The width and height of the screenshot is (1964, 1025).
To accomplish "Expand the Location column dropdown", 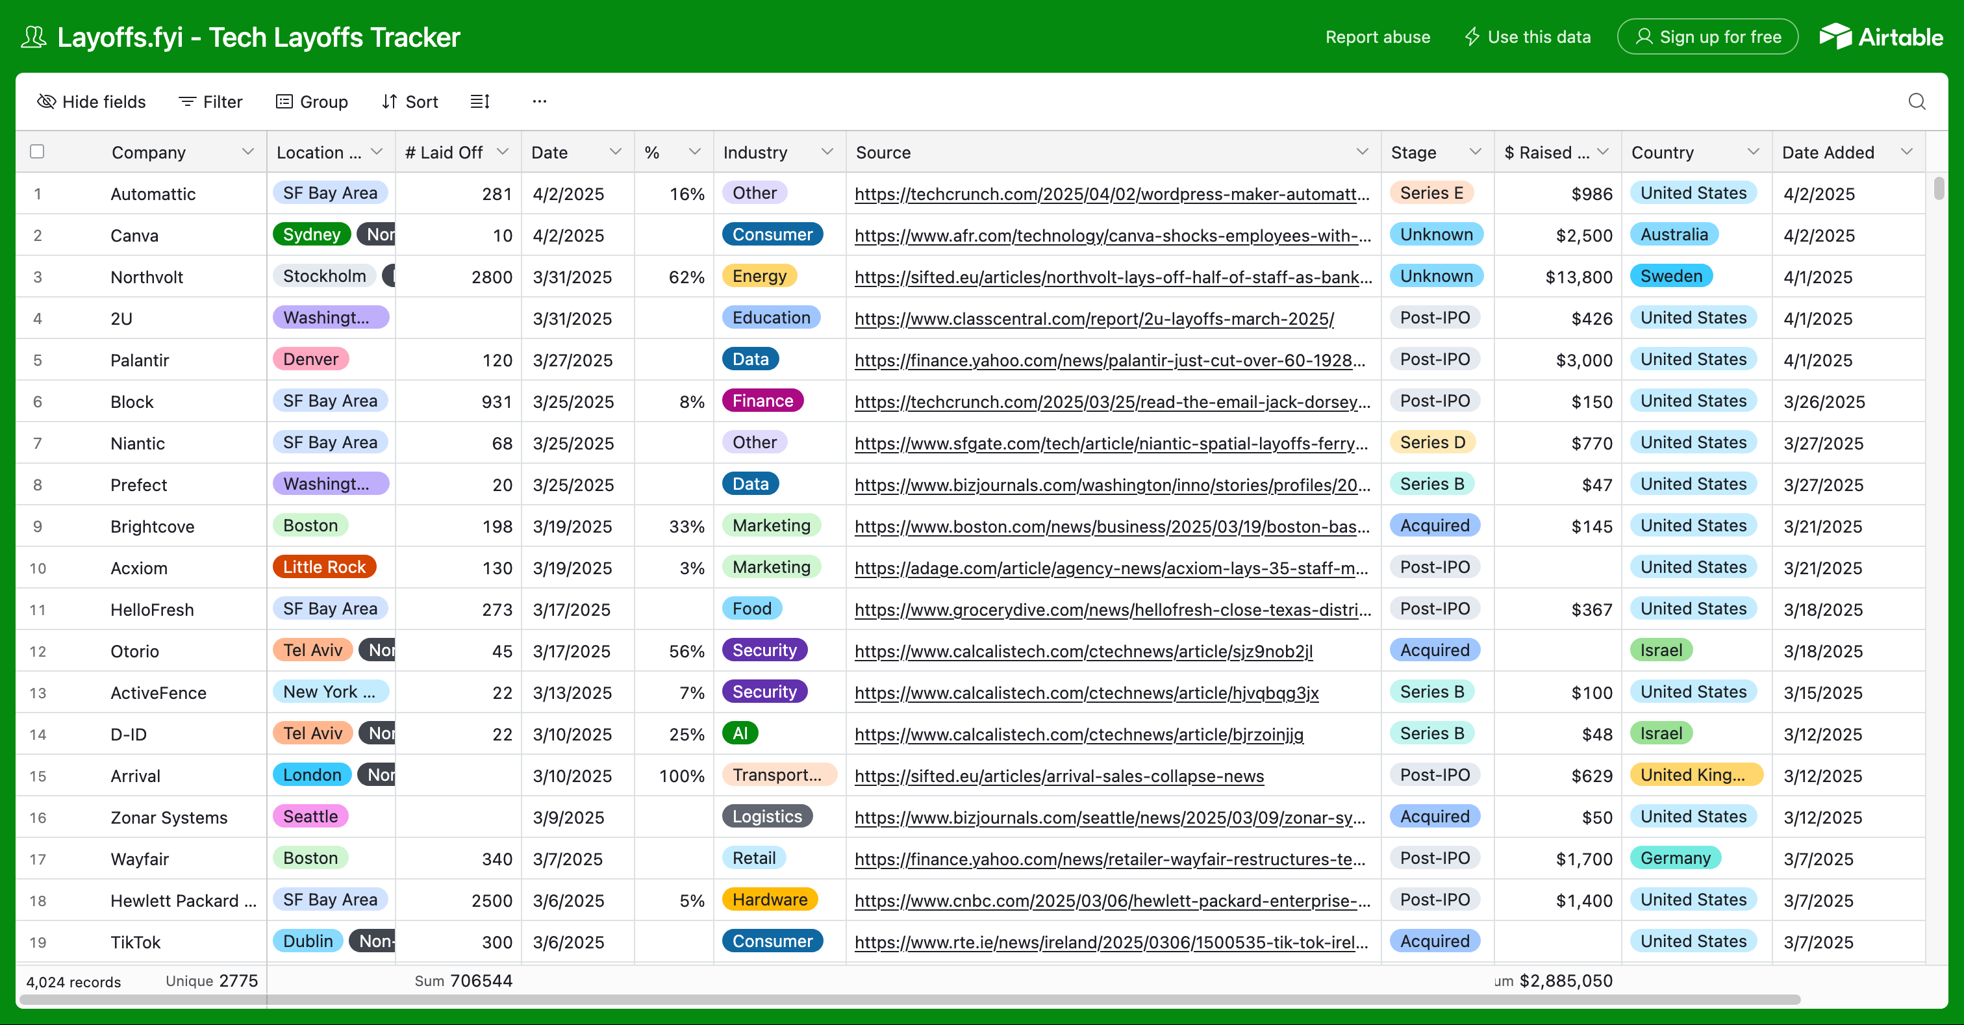I will [x=377, y=152].
